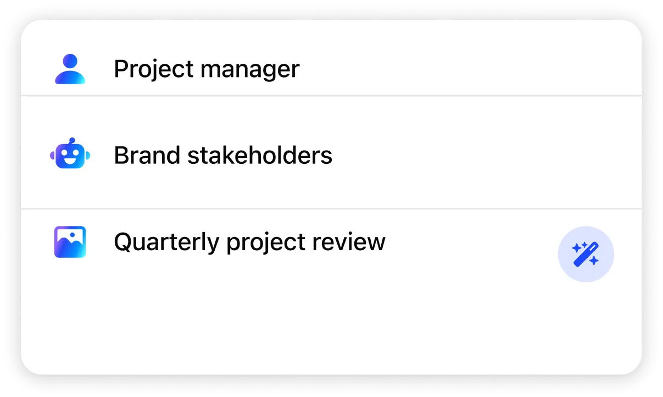Click the picture icon beside Quarterly project review
Screen dimensions: 663x397
pos(70,242)
